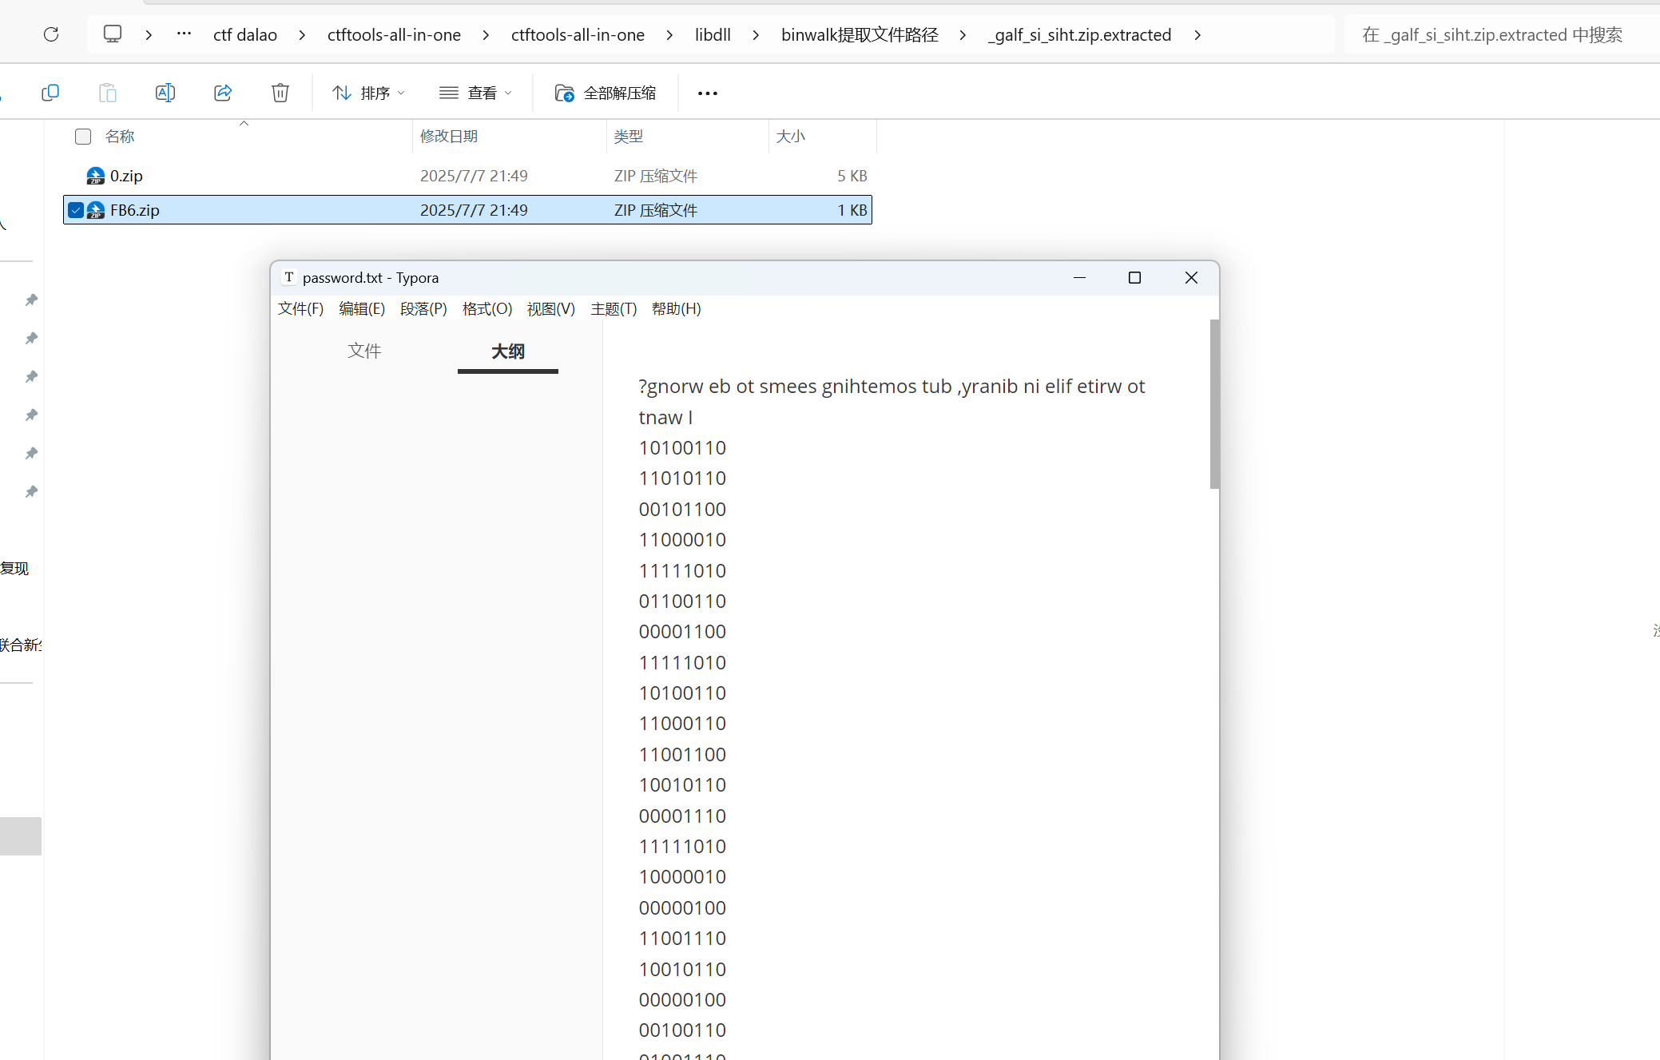Screen dimensions: 1660x1060
Task: Switch to the 文件 sidebar tab in Typora
Action: 364,351
